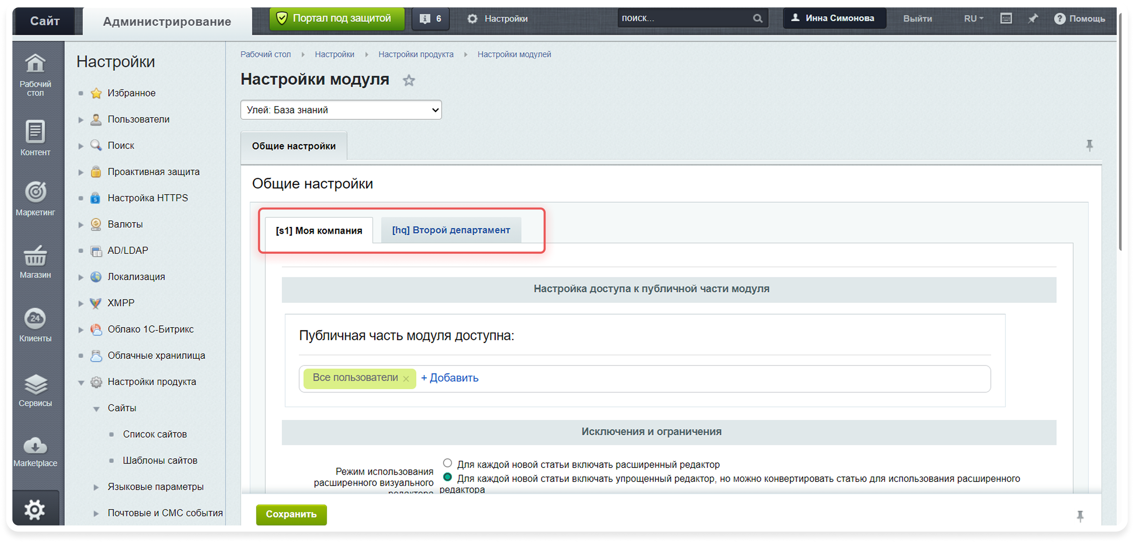Image resolution: width=1134 pixels, height=543 pixels.
Task: Switch to the Сайт top tab
Action: tap(45, 21)
